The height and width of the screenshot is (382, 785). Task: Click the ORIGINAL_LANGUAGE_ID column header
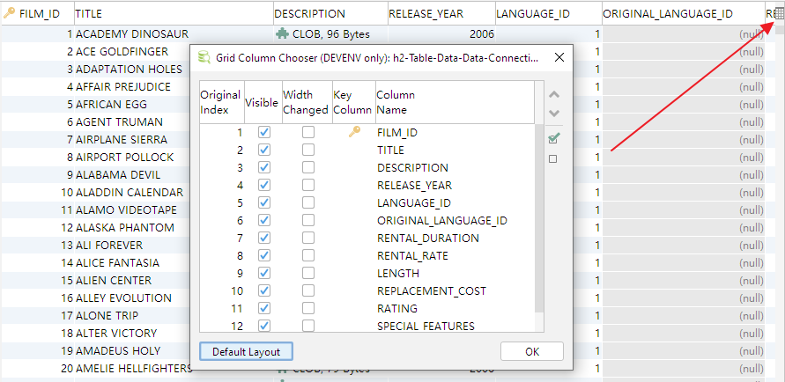pyautogui.click(x=668, y=13)
